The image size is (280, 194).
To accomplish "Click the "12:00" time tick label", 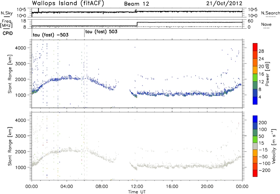I will click(x=137, y=187).
